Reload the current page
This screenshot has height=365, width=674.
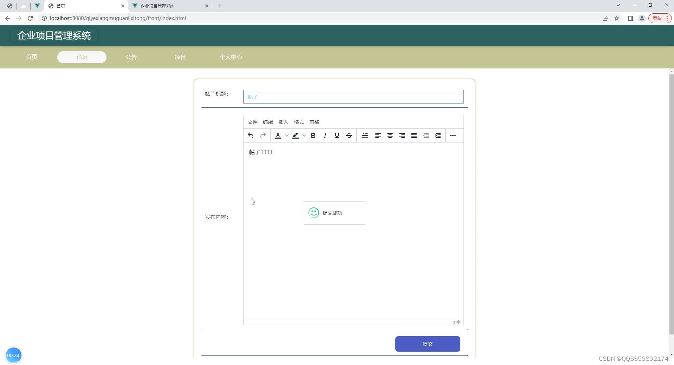coord(30,18)
